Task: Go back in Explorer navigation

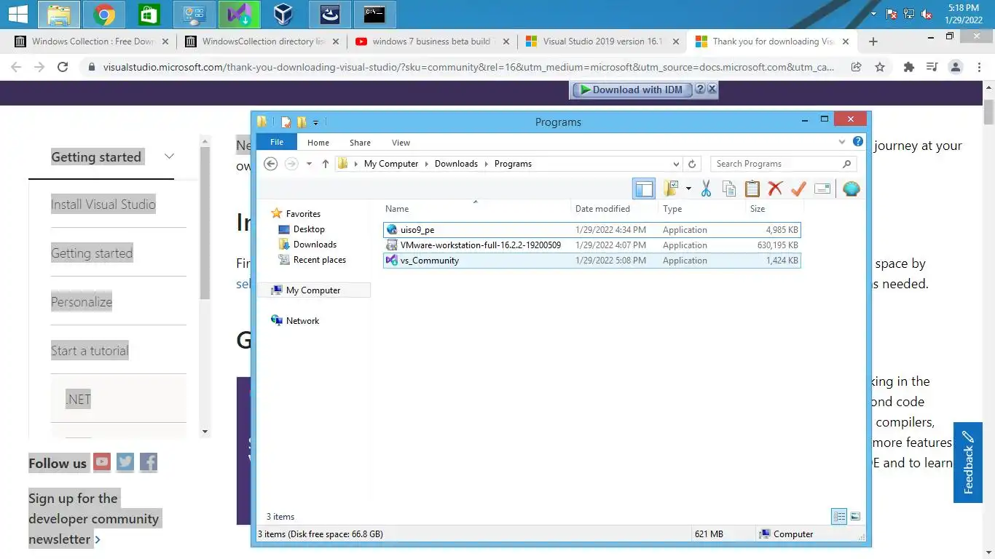Action: (271, 164)
